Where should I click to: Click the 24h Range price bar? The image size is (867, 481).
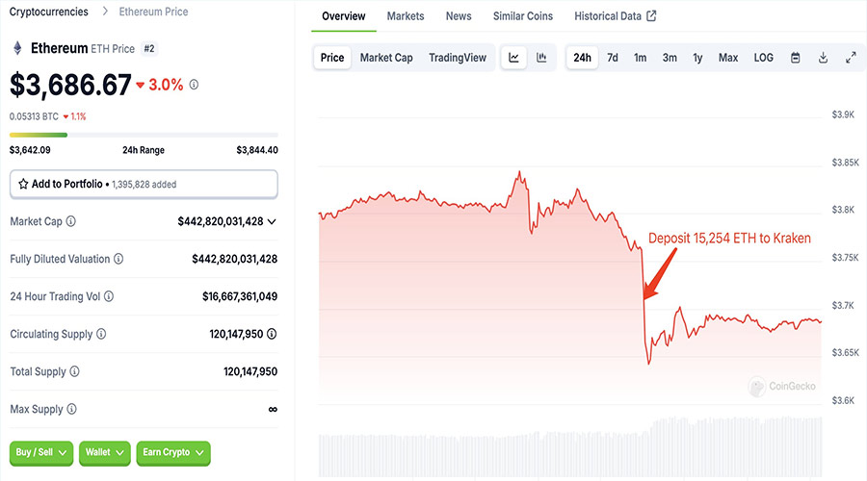[x=144, y=135]
